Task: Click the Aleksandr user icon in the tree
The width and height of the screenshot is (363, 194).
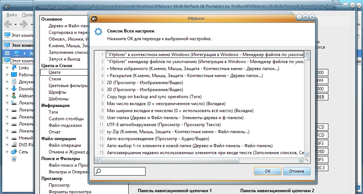Action: point(14,96)
